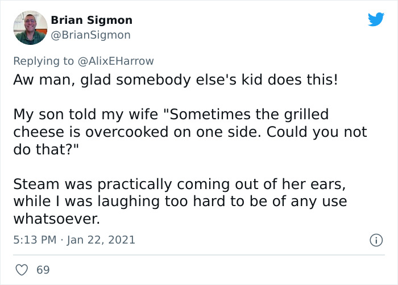Click the display name Brian Sigmon
The height and width of the screenshot is (285, 398).
coord(92,20)
